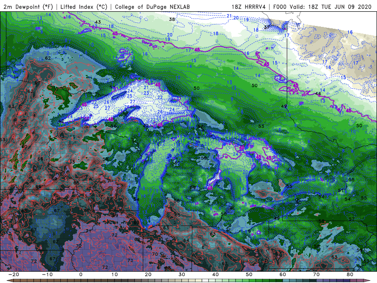Click the black dewpoint value 70 on the map
This screenshot has width=377, height=283.
point(155,254)
